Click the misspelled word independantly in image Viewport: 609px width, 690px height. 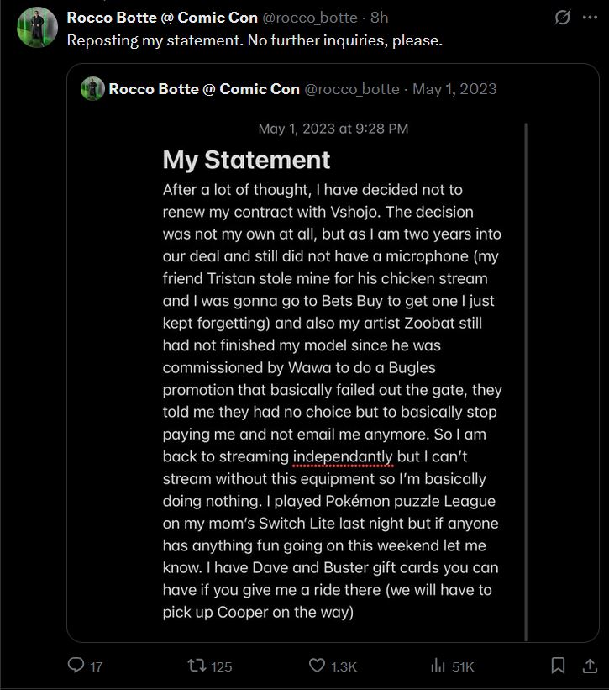point(343,457)
